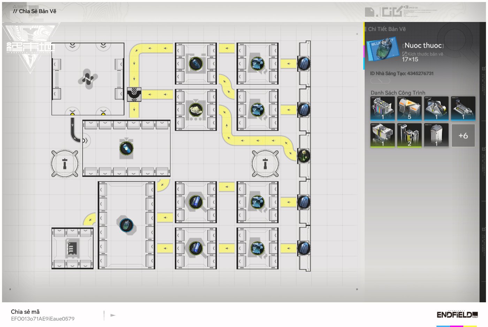Select the building icon with count 2
This screenshot has width=488, height=327.
[x=409, y=135]
